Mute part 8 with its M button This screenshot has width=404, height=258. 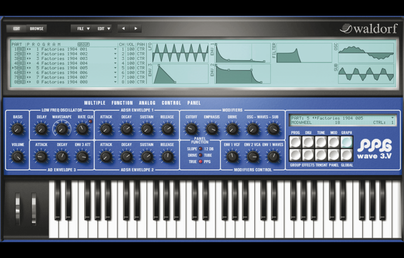click(x=19, y=82)
